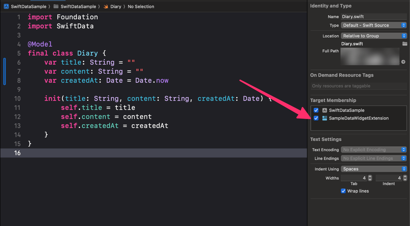Click the Tab width value field
410x226 pixels.
tap(354, 178)
